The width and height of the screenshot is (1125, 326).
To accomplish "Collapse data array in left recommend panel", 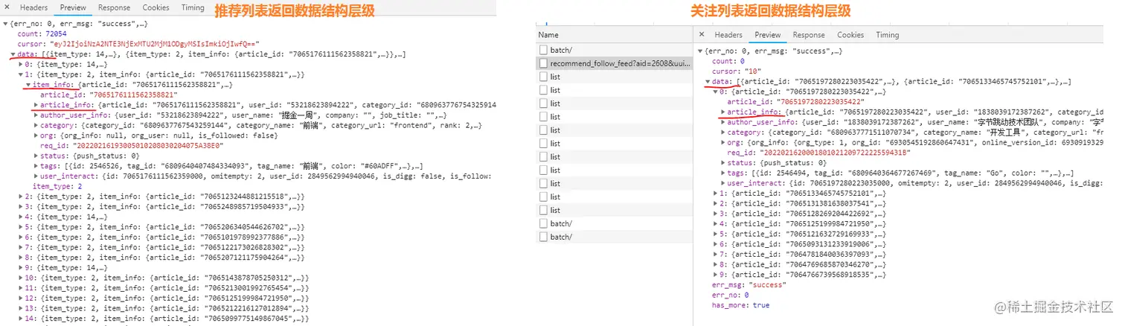I will pyautogui.click(x=13, y=54).
